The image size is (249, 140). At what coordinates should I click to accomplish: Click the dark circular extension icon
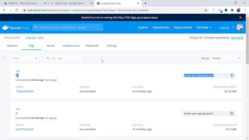pos(226,10)
